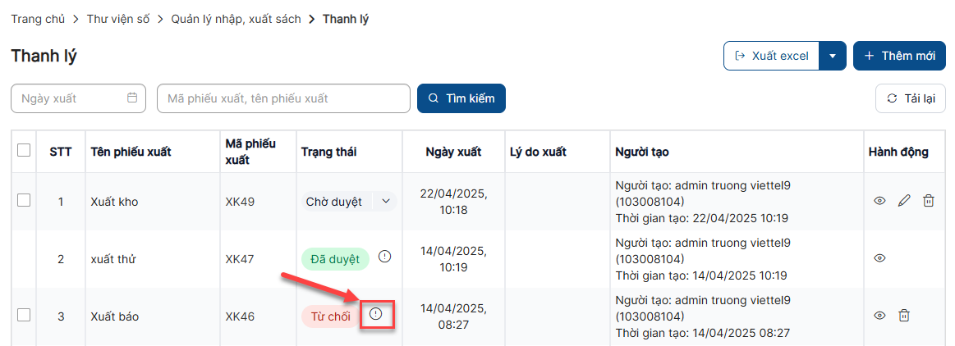Check the box for row 1 Xuất kho
The width and height of the screenshot is (955, 346).
24,200
